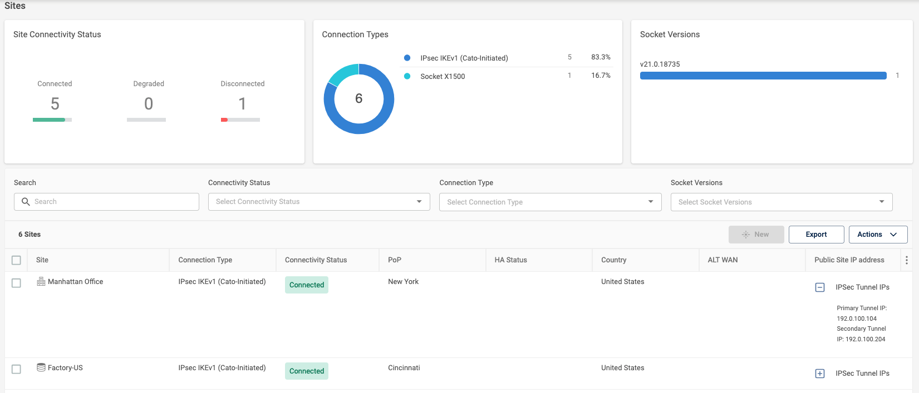The width and height of the screenshot is (919, 393).
Task: Click the v21.0.18735 socket version bar
Action: (x=763, y=76)
